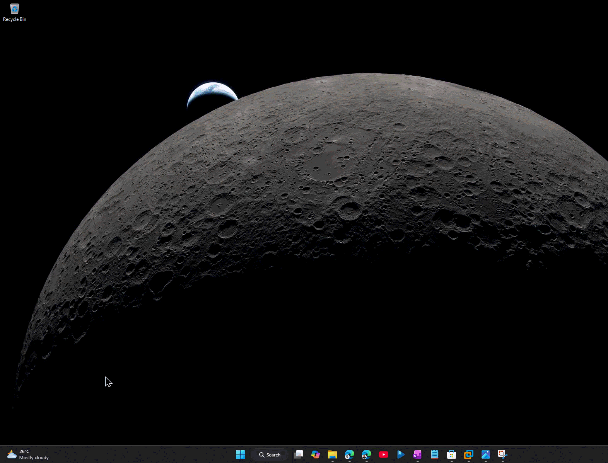
Task: Open the weather widget showing 26°C
Action: pos(28,454)
